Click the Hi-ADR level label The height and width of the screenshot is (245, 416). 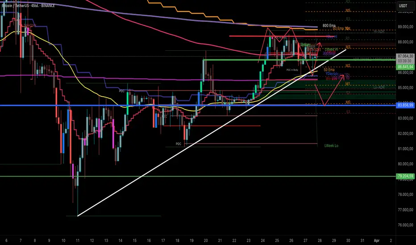point(379,32)
